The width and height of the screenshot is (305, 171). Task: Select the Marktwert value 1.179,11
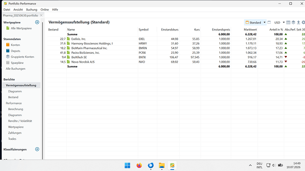click(x=251, y=44)
